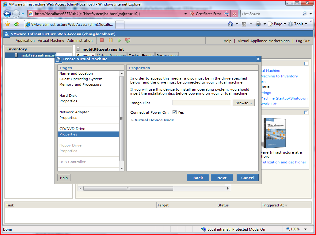
Task: Open Virtual Appliance Marketplace link
Action: (x=264, y=41)
